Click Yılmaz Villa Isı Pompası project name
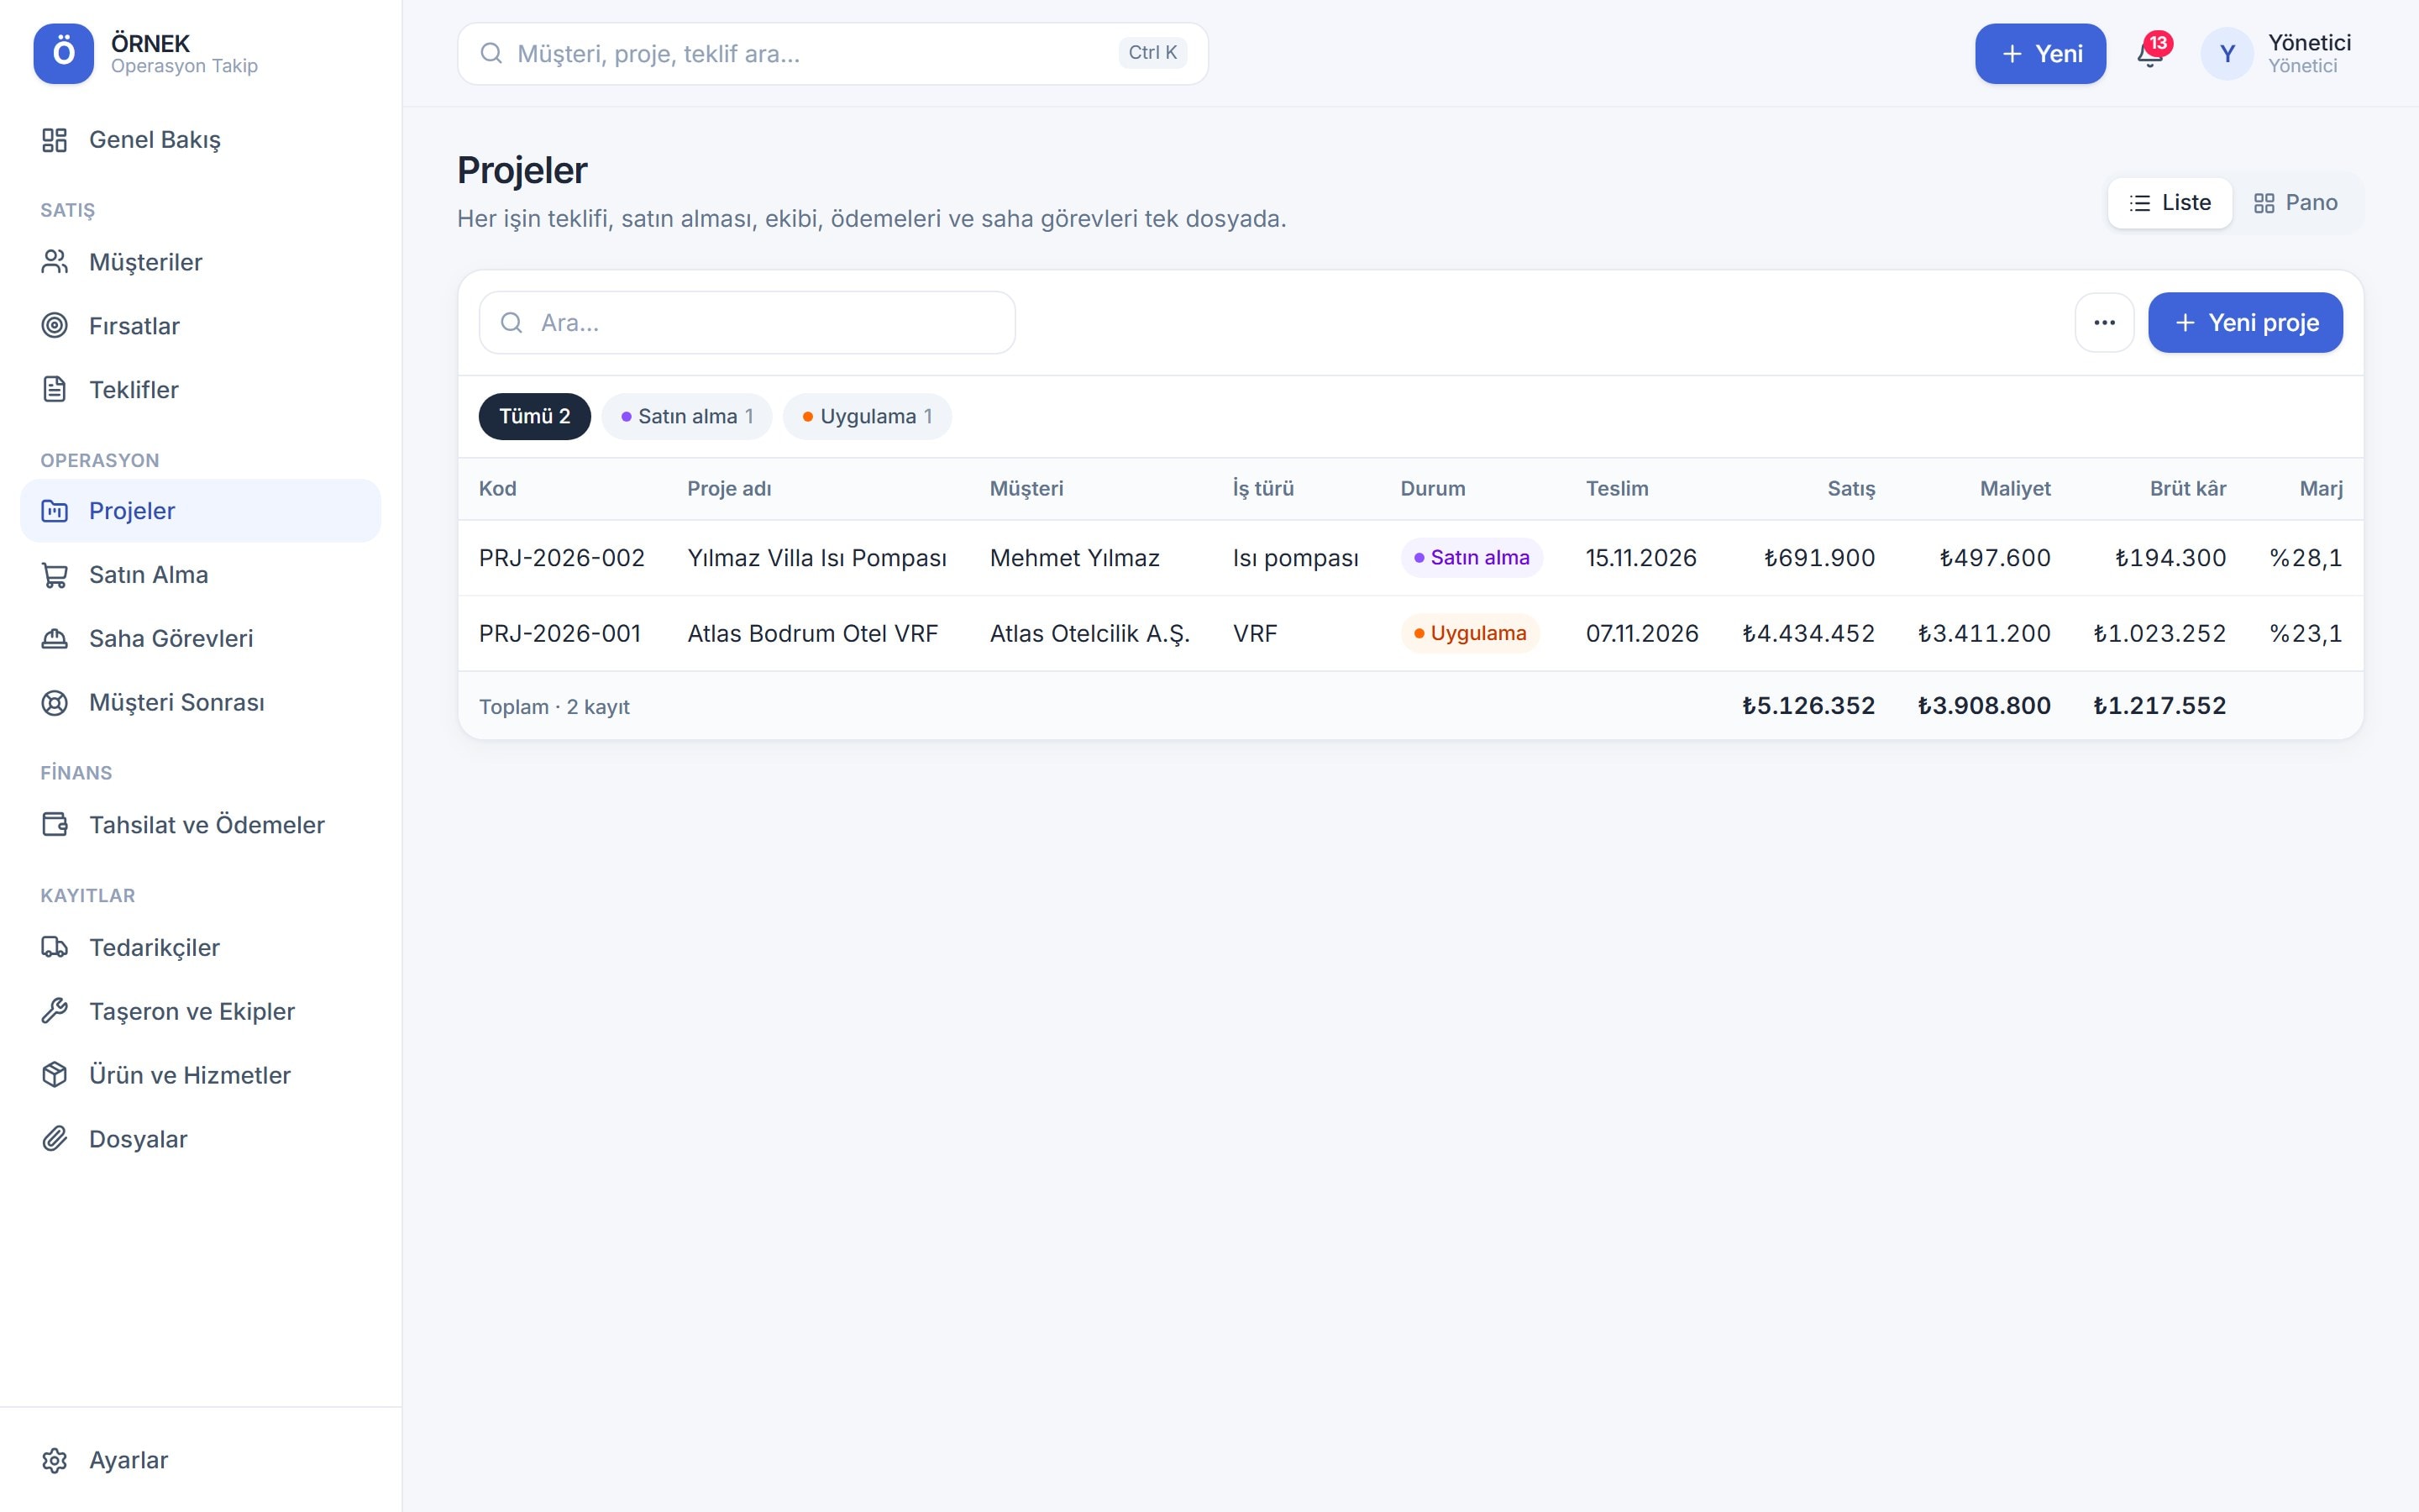This screenshot has width=2419, height=1512. pyautogui.click(x=816, y=558)
